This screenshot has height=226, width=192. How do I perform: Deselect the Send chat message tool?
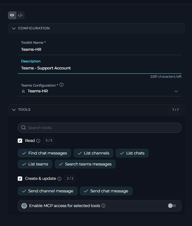(x=106, y=191)
